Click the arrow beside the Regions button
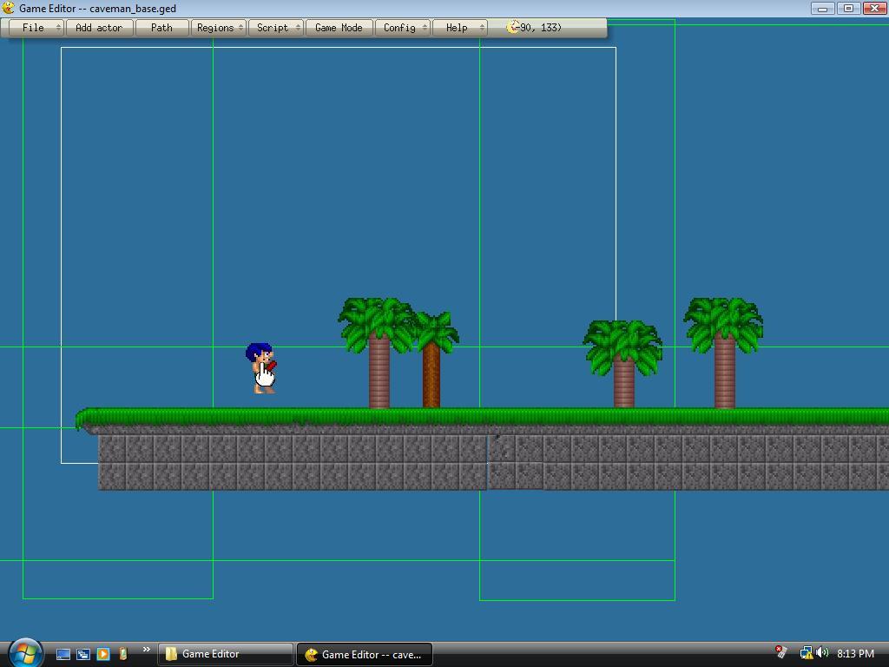 coord(239,27)
